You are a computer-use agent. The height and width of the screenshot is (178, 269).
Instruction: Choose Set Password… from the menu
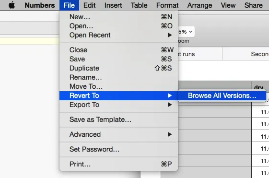point(118,149)
